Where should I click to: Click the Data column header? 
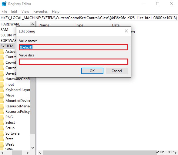pyautogui.click(x=116, y=25)
